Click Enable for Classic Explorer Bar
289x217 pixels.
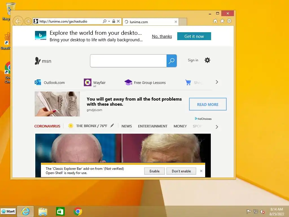point(154,171)
